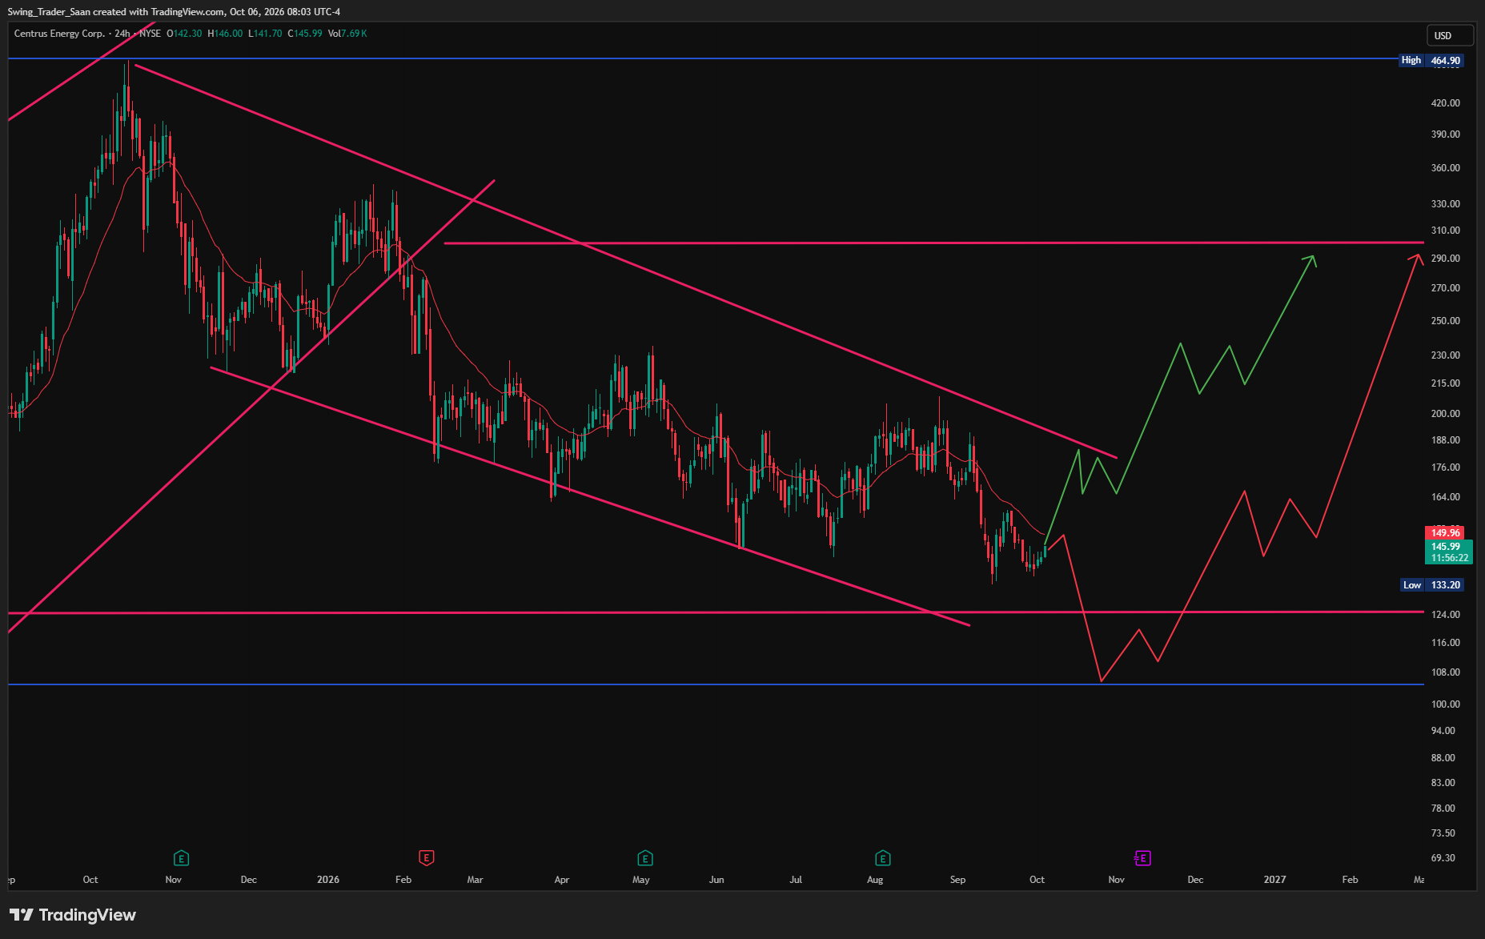Screen dimensions: 1485x939
Task: Click the 24h interval label
Action: pos(122,34)
